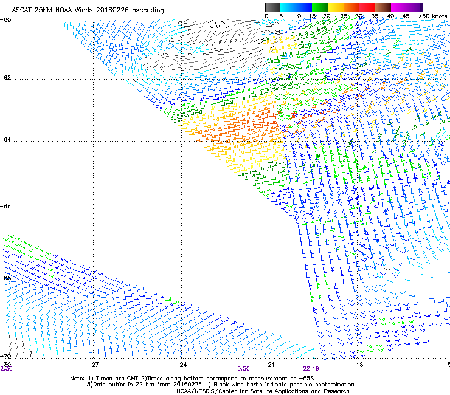
Task: Click the purple '22:49' swath time label
Action: coord(311,369)
